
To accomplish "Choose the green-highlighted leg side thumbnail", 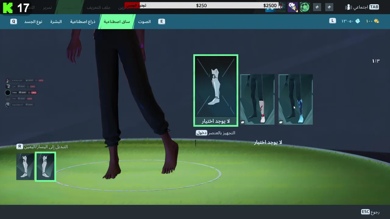I will pos(45,167).
